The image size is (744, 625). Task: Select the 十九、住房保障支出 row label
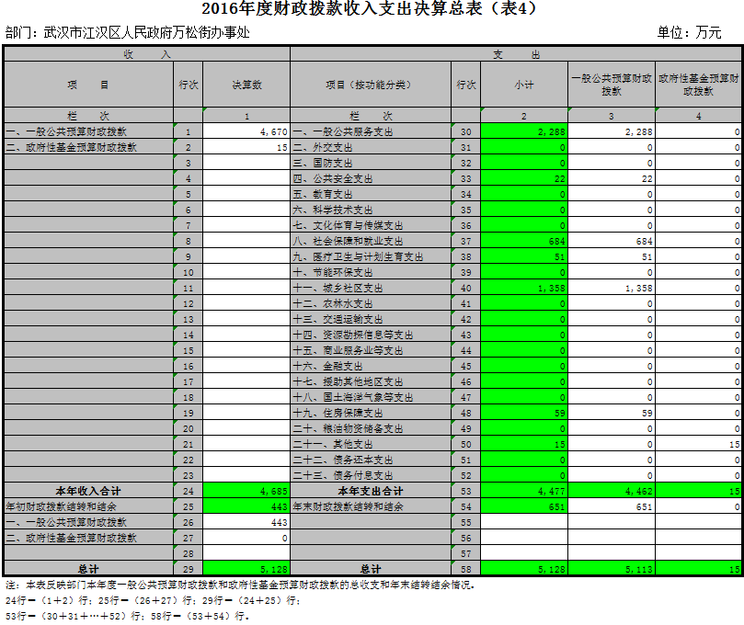[370, 414]
